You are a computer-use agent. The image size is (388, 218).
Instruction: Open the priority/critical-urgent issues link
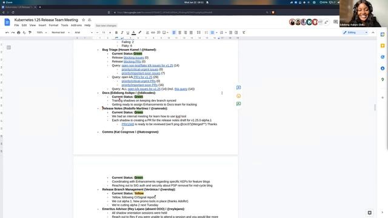click(140, 70)
